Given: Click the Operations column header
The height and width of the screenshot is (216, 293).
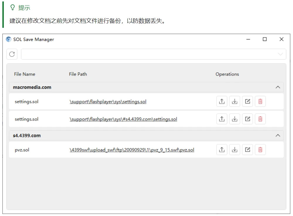Looking at the screenshot, I should click(227, 74).
